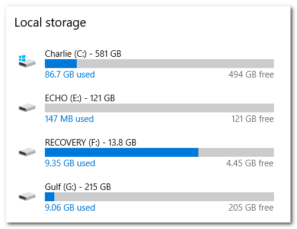
Task: Click the RECOVERY (F:) drive icon
Action: click(27, 152)
